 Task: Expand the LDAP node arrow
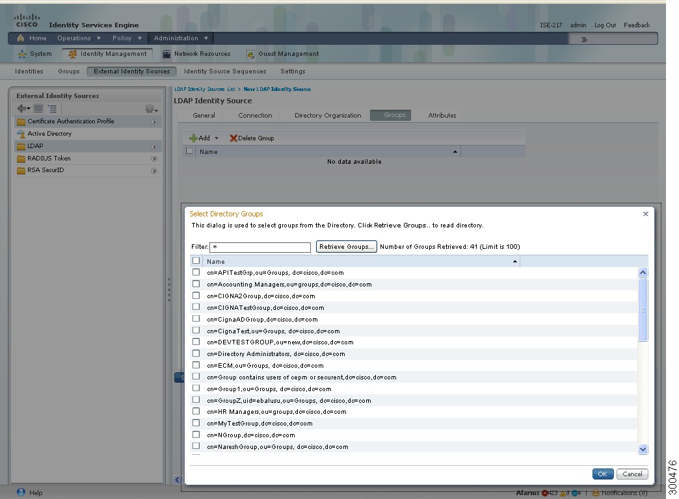pyautogui.click(x=154, y=147)
